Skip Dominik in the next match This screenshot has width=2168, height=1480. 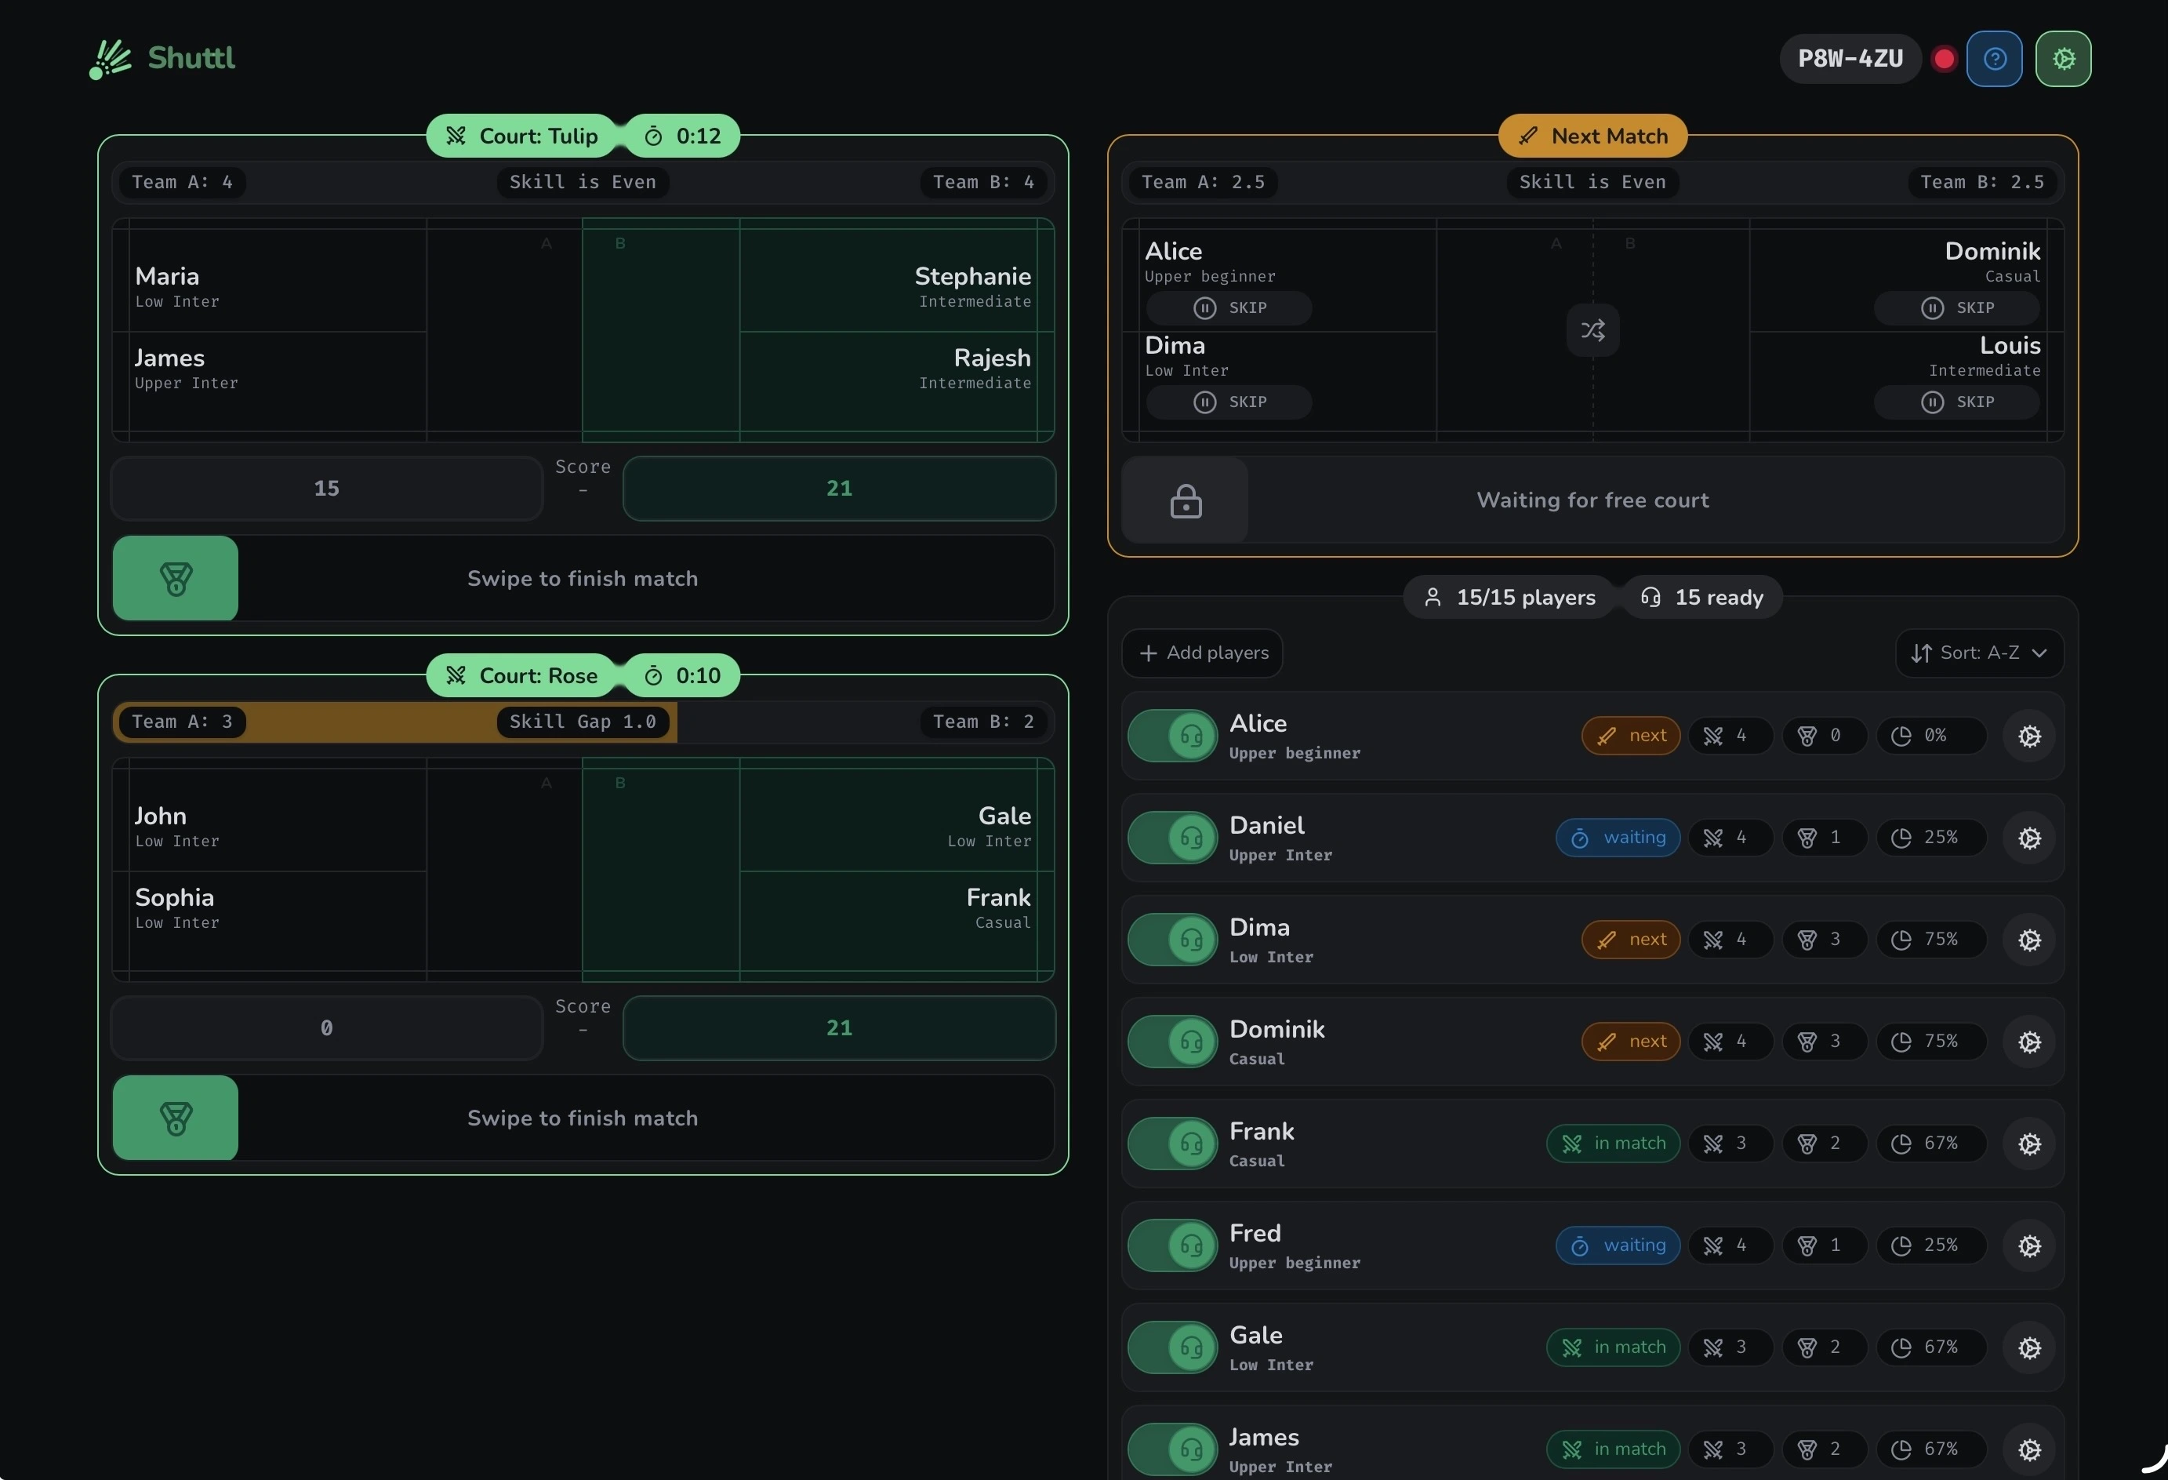1956,308
